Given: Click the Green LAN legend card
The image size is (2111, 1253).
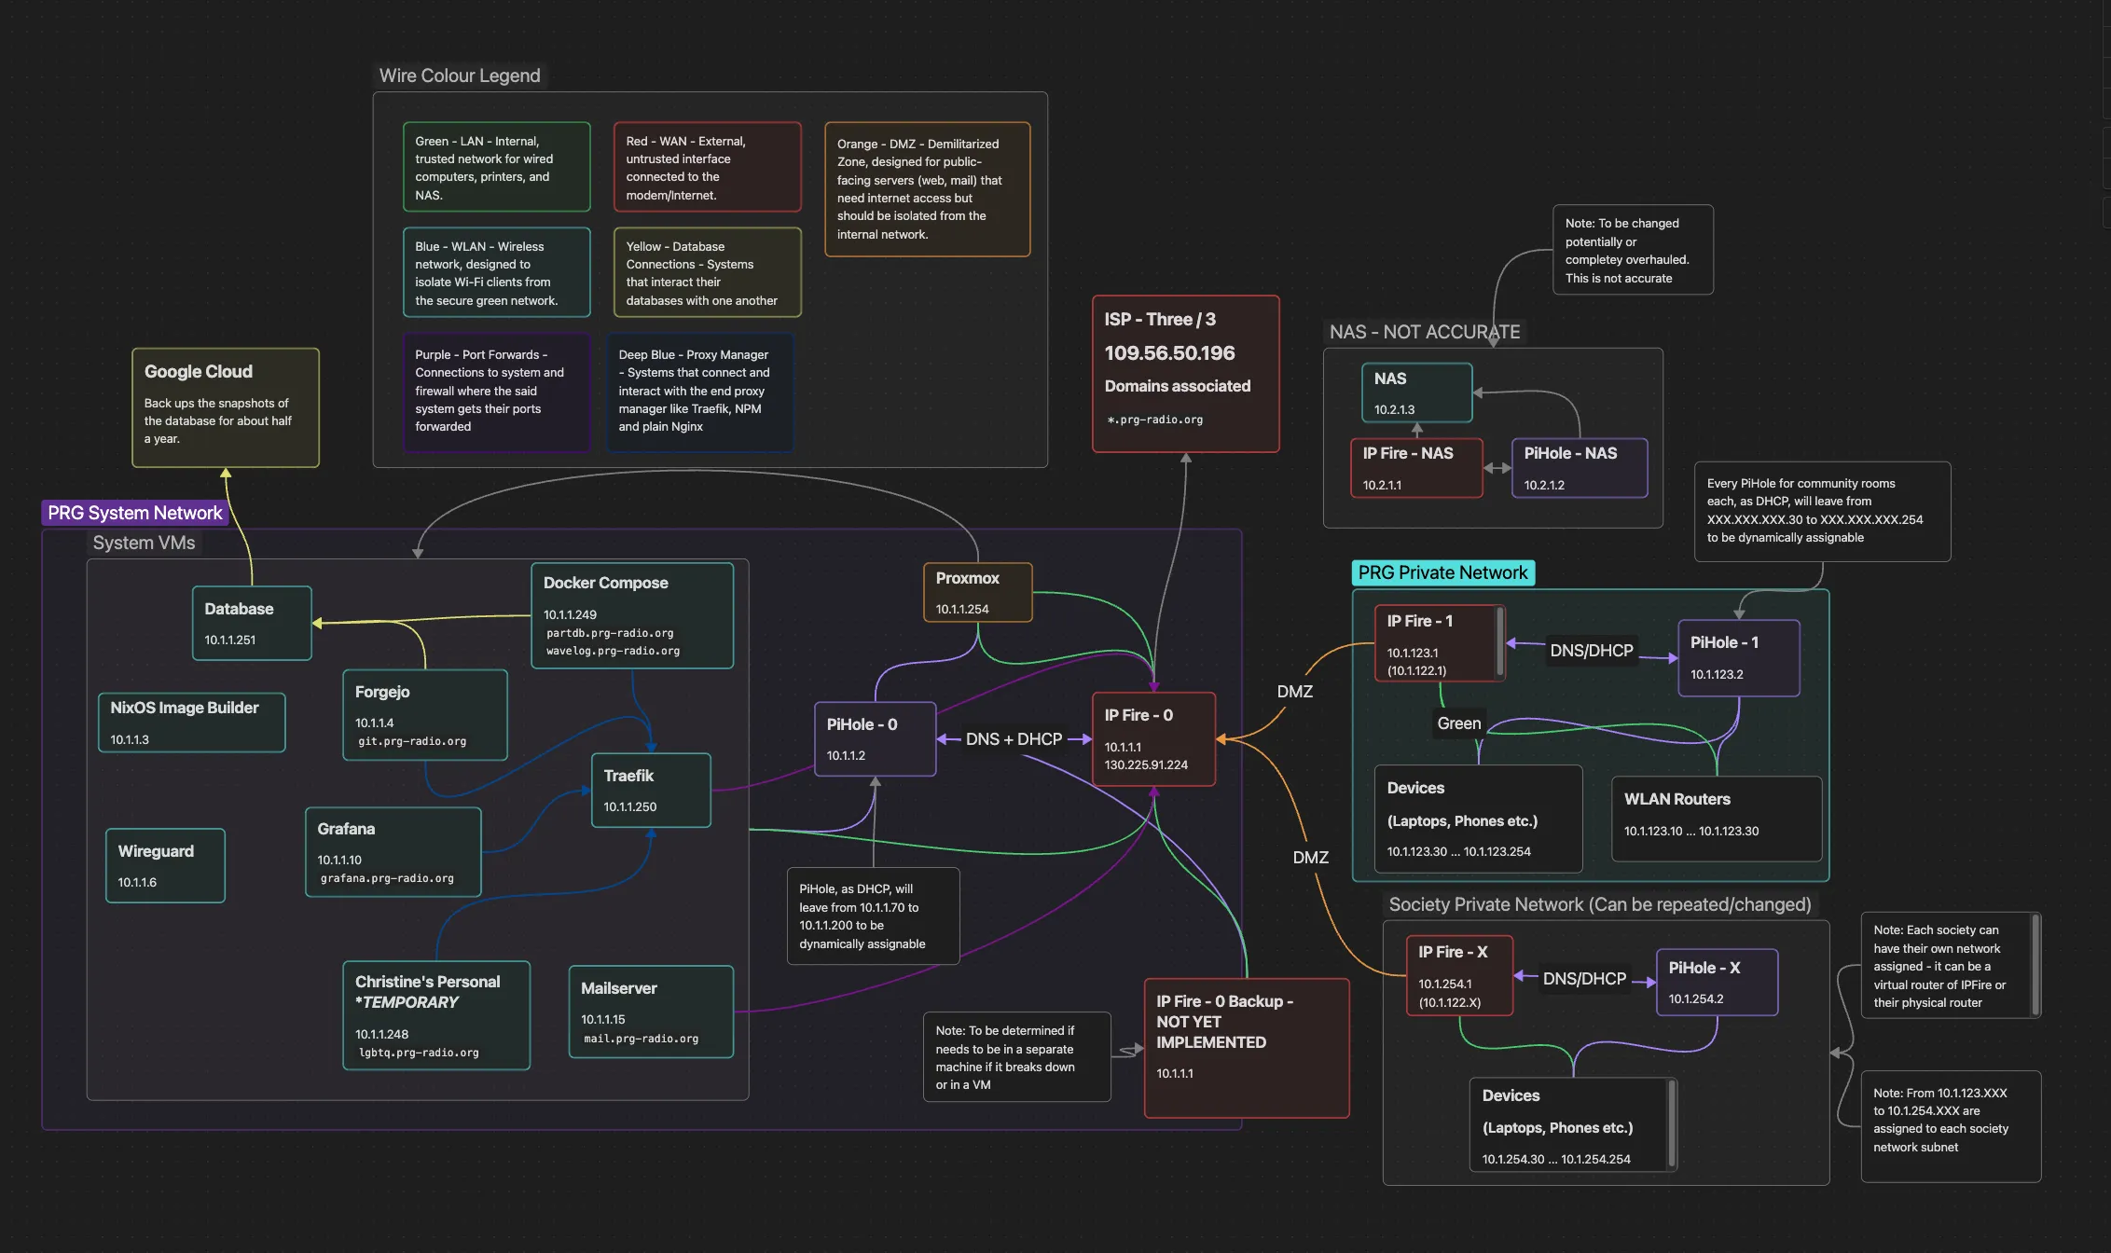Looking at the screenshot, I should pyautogui.click(x=496, y=167).
